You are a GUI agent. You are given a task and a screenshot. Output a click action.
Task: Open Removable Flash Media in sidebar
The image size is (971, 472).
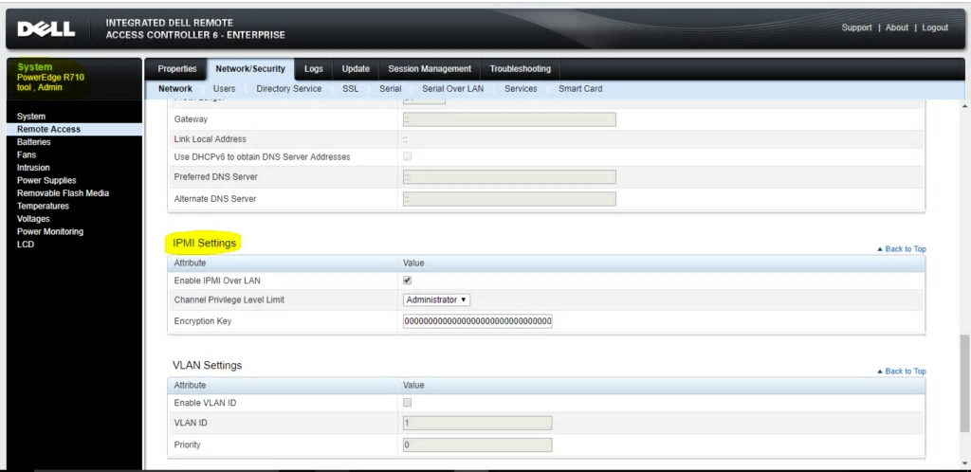(x=63, y=193)
